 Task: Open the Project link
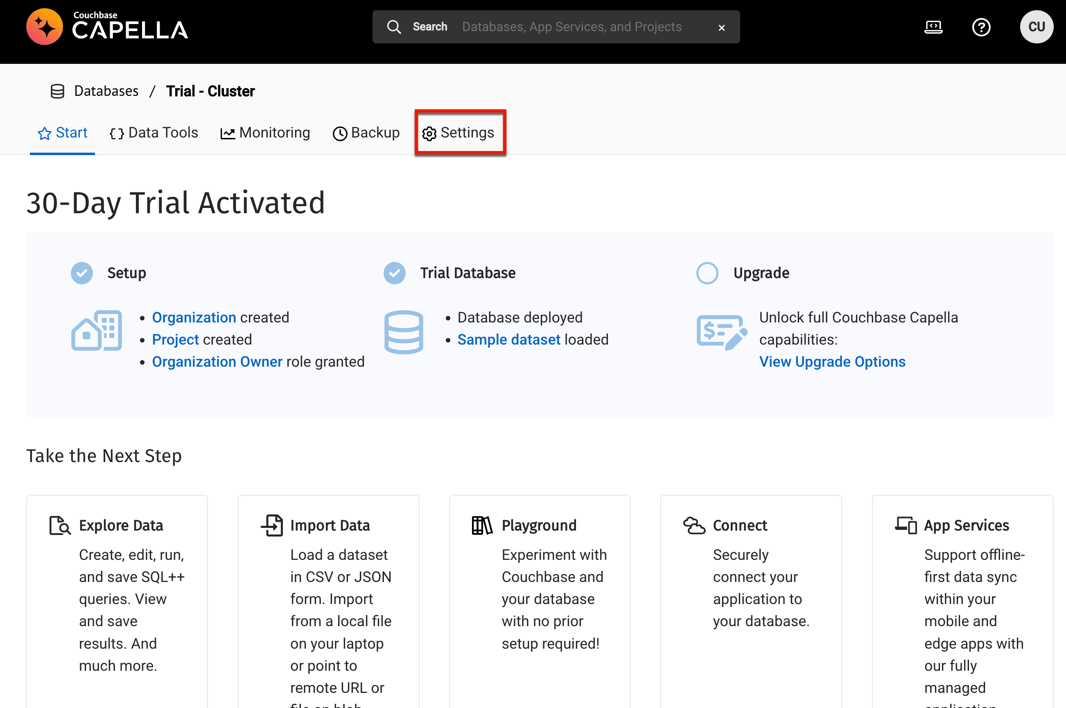[175, 340]
